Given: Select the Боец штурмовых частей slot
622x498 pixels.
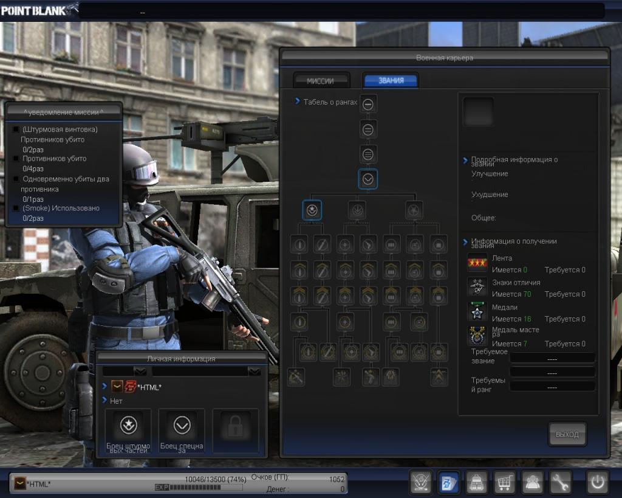Looking at the screenshot, I should (x=128, y=431).
